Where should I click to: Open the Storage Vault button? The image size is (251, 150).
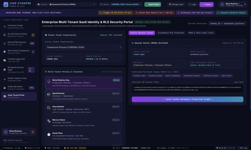176,4
